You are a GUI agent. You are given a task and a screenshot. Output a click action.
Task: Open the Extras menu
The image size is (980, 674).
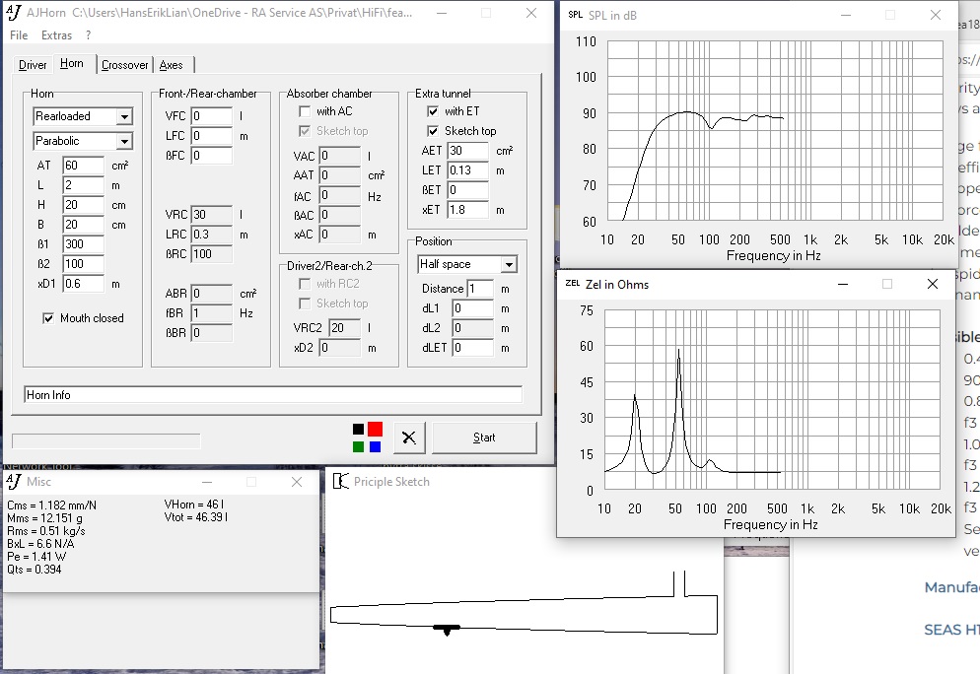point(56,34)
